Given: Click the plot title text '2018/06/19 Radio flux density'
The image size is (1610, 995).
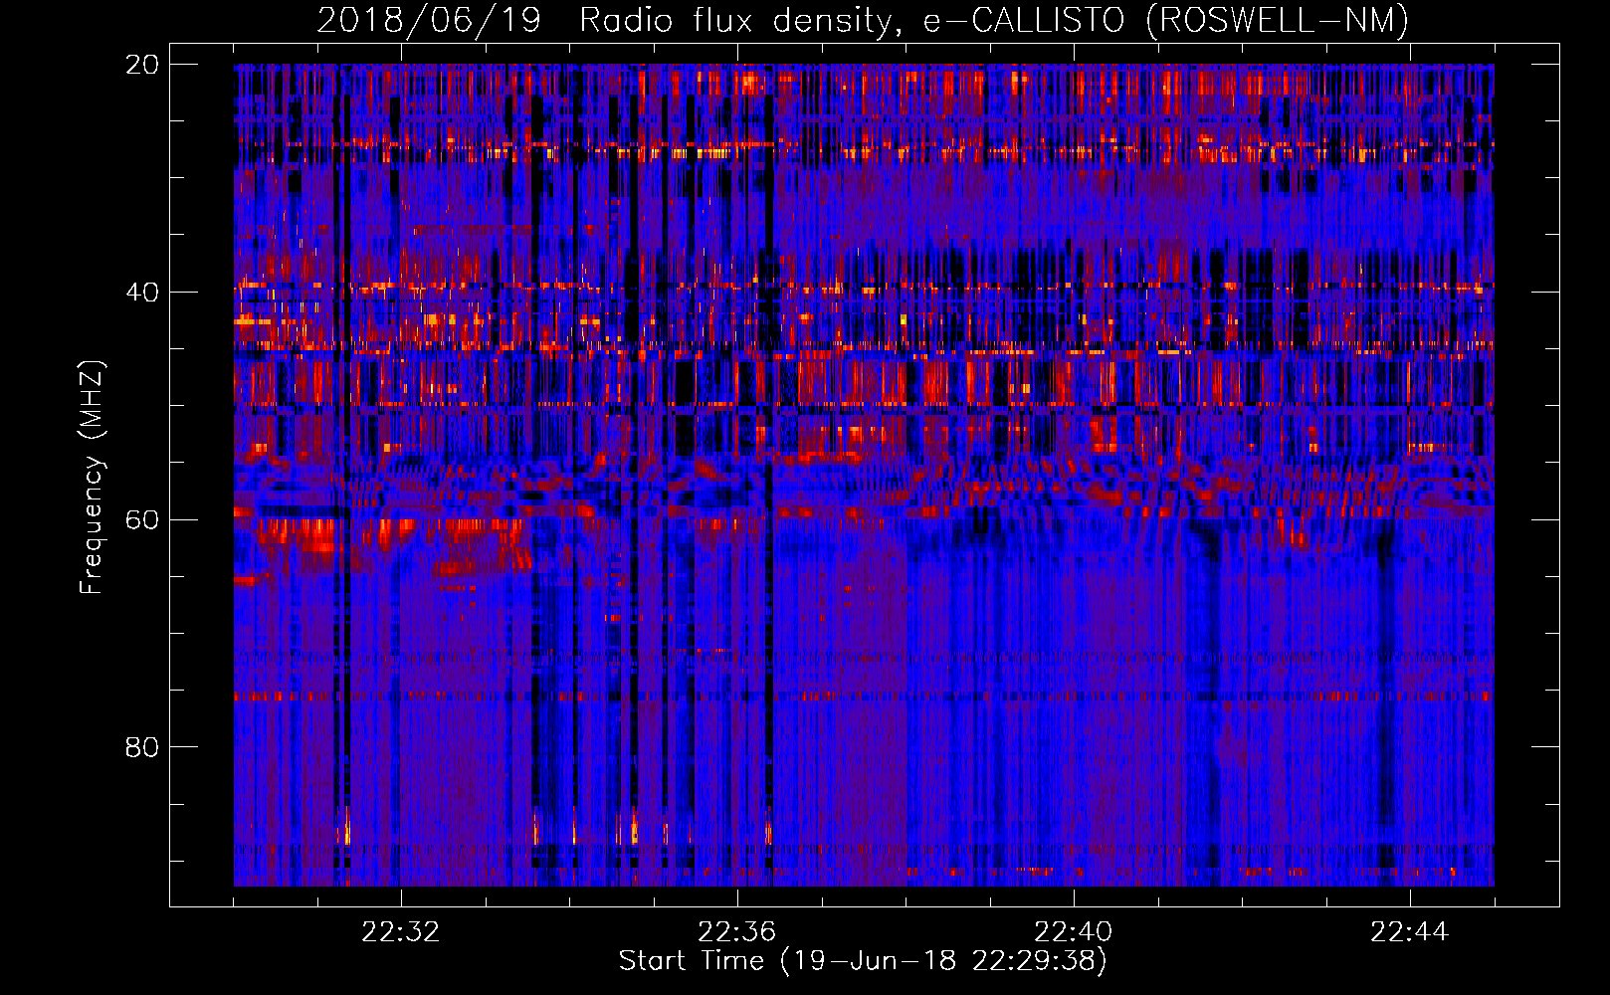Looking at the screenshot, I should pyautogui.click(x=605, y=20).
